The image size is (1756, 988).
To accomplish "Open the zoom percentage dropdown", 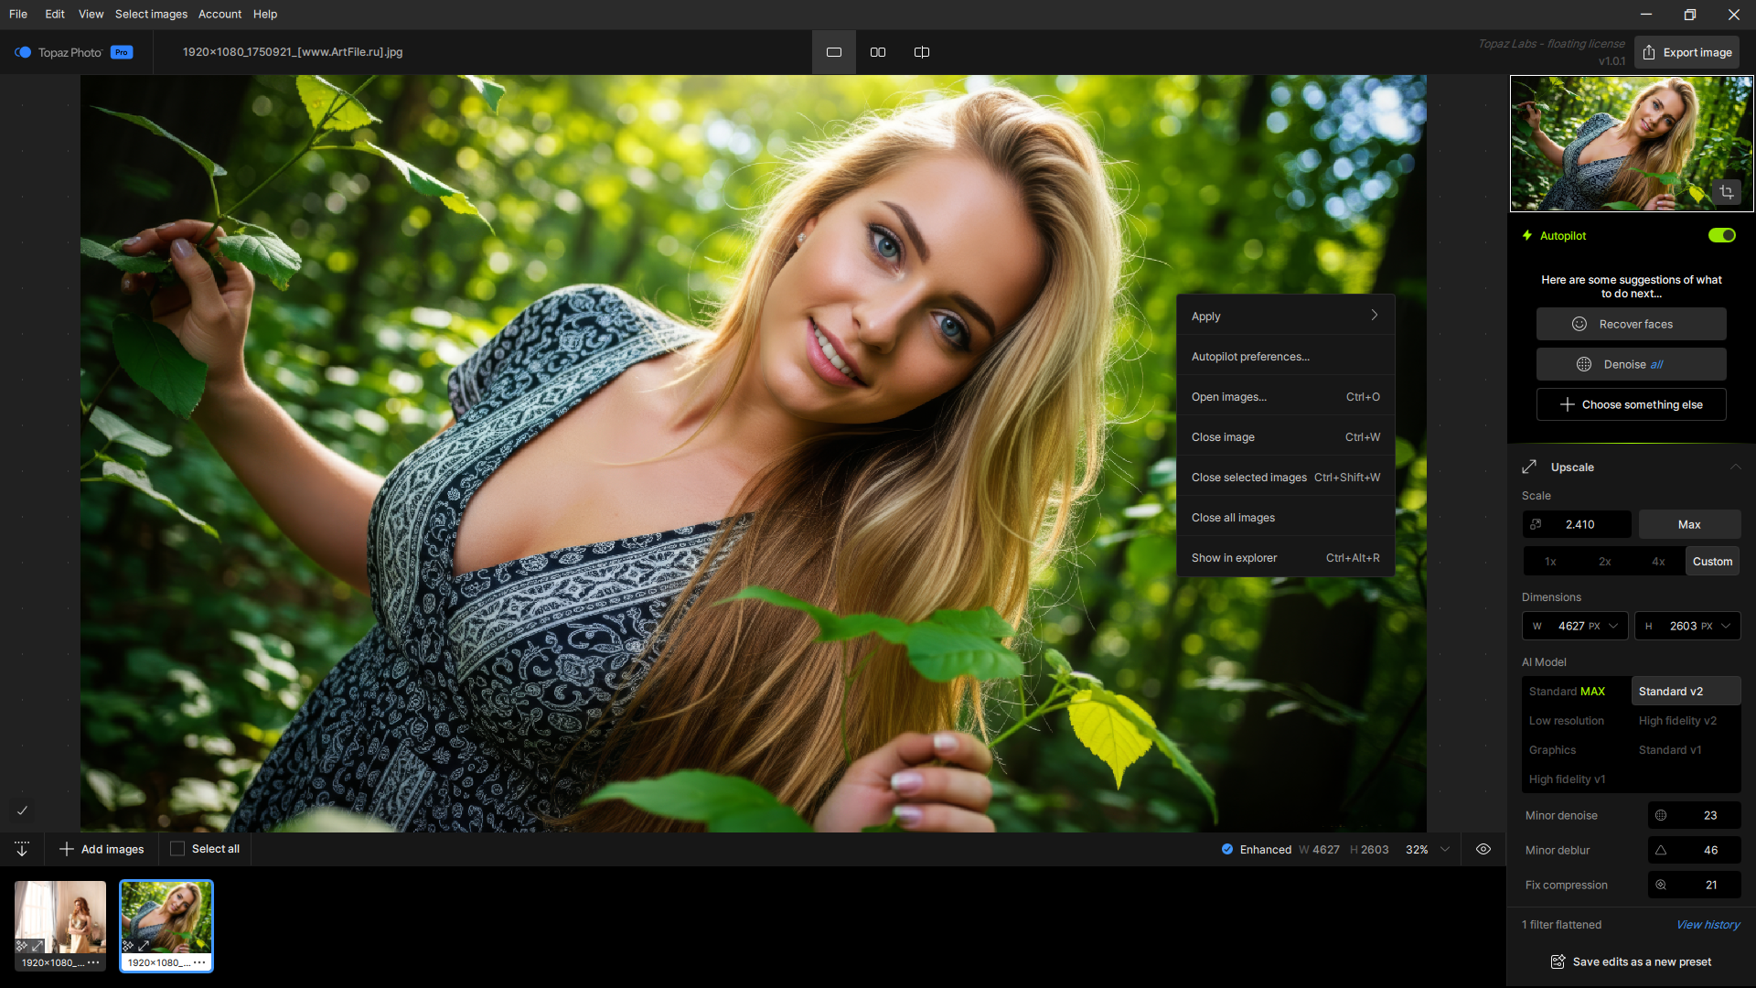I will click(1445, 849).
